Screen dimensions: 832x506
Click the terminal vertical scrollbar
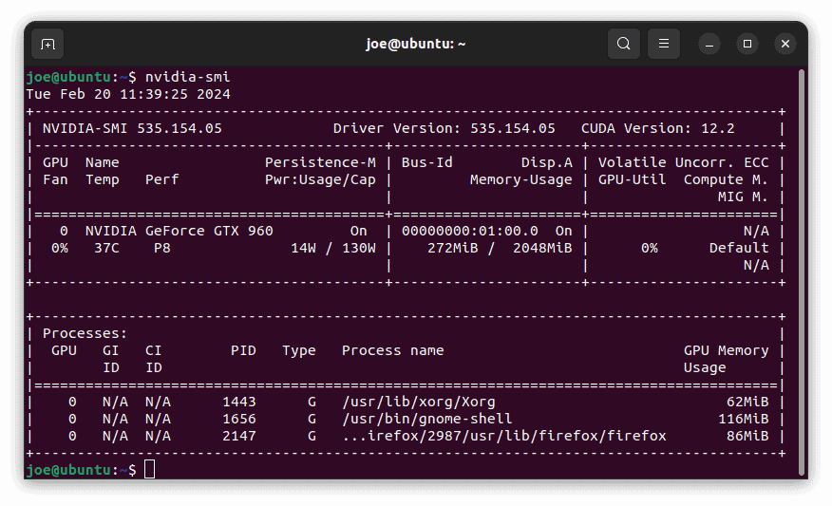[x=802, y=272]
